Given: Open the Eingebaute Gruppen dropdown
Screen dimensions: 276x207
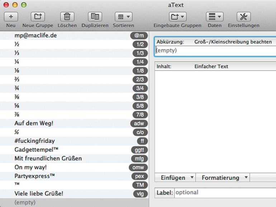Looking at the screenshot, I should pyautogui.click(x=177, y=17).
